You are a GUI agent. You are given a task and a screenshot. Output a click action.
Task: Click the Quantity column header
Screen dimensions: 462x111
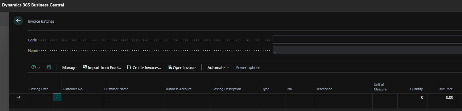[416, 89]
